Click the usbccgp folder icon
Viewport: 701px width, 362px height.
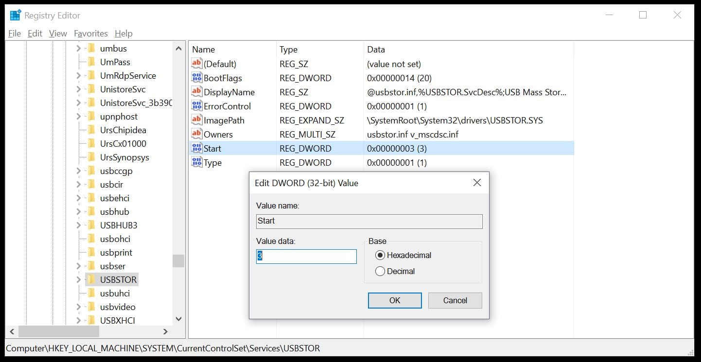coord(91,171)
